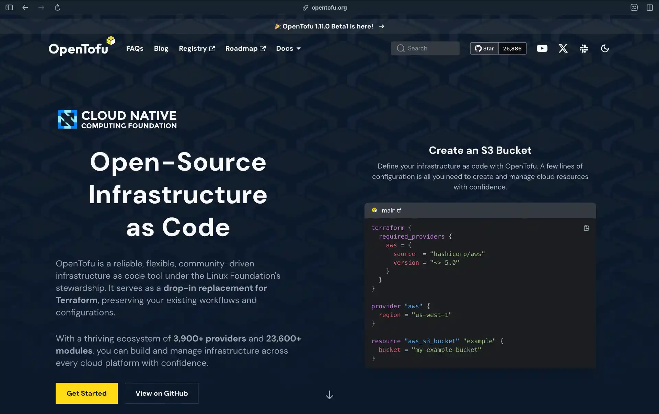Copy the main.tf code snippet
Screen dimensions: 659x414
pyautogui.click(x=586, y=228)
